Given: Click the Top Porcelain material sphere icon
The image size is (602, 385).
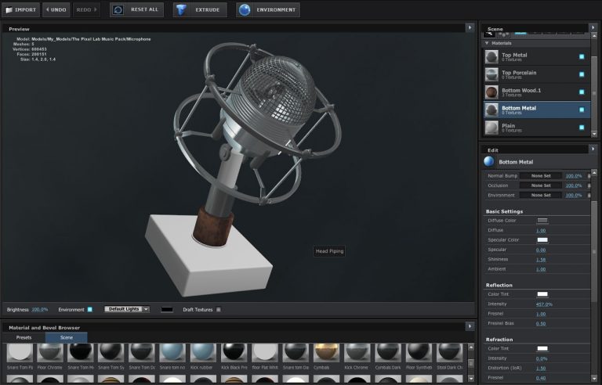Looking at the screenshot, I should tap(491, 74).
